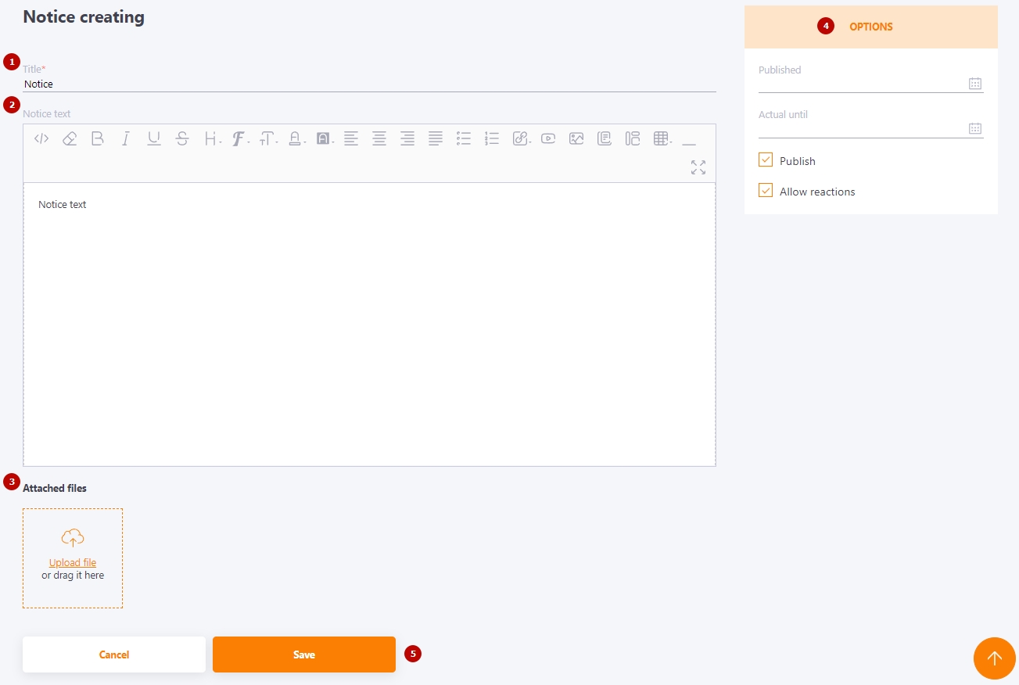This screenshot has height=685, width=1019.
Task: Clear formatting with the eraser icon
Action: (70, 138)
